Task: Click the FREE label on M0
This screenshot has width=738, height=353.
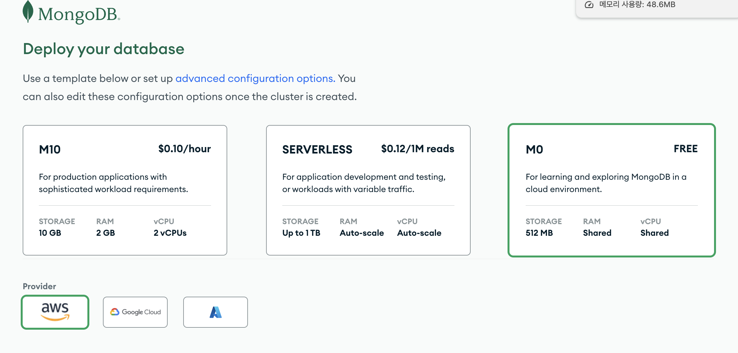Action: [x=686, y=149]
